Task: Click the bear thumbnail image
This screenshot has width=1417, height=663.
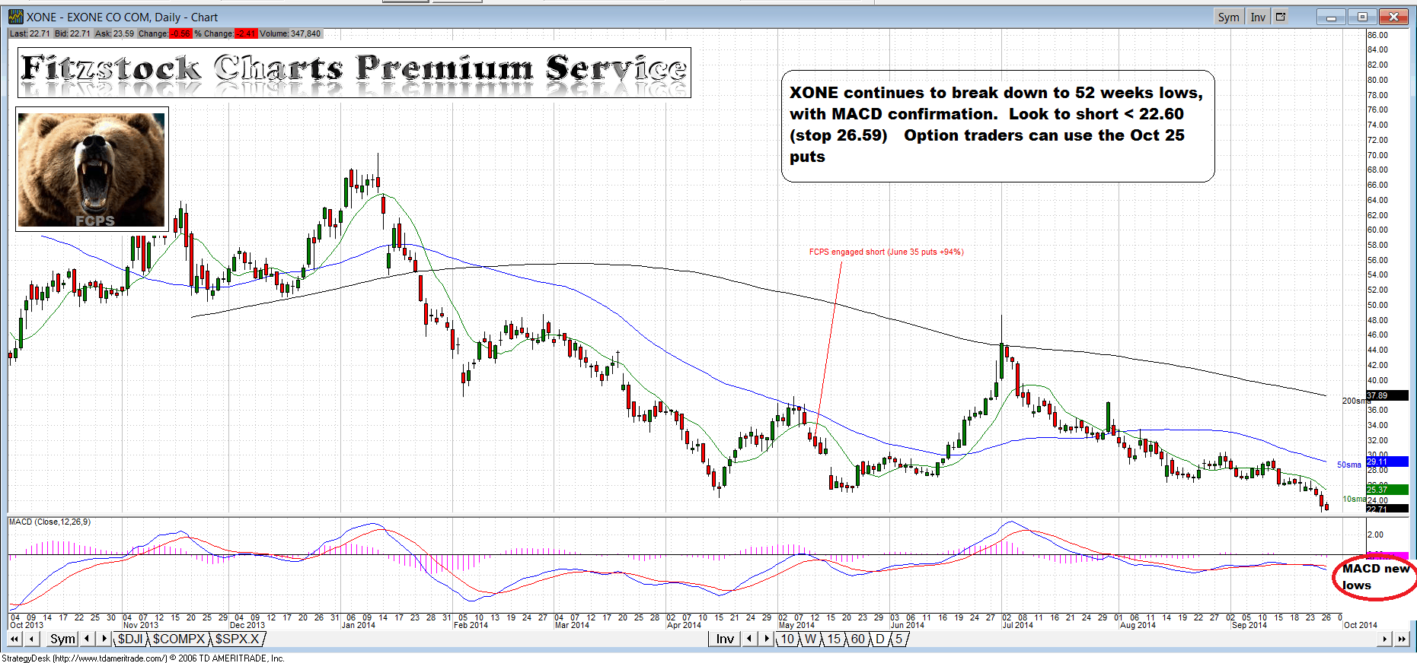Action: coord(91,170)
